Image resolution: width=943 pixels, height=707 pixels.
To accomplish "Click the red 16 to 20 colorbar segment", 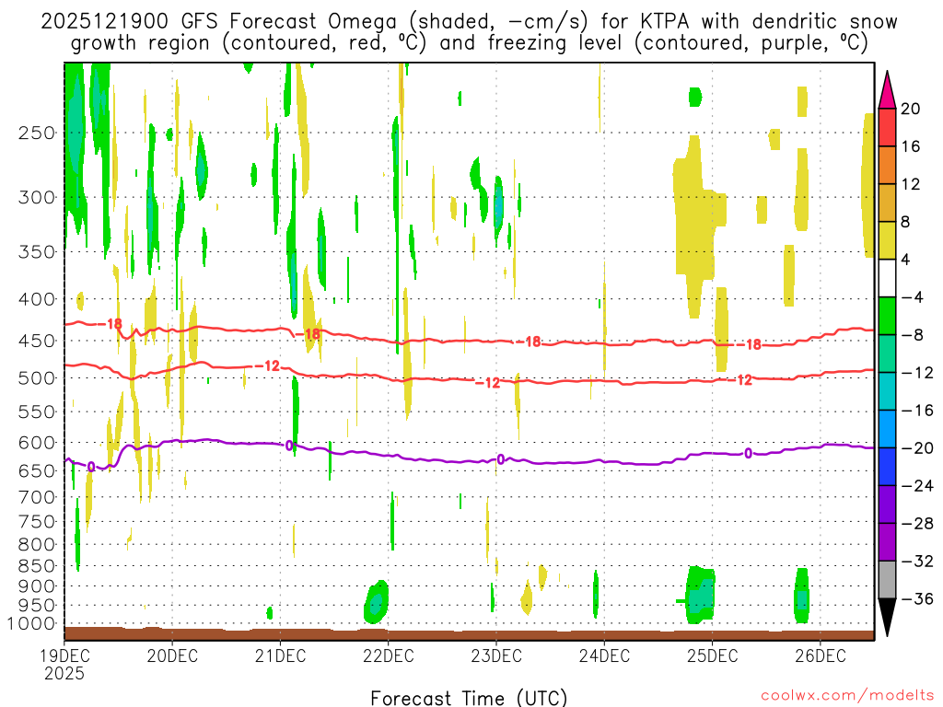I will click(887, 127).
